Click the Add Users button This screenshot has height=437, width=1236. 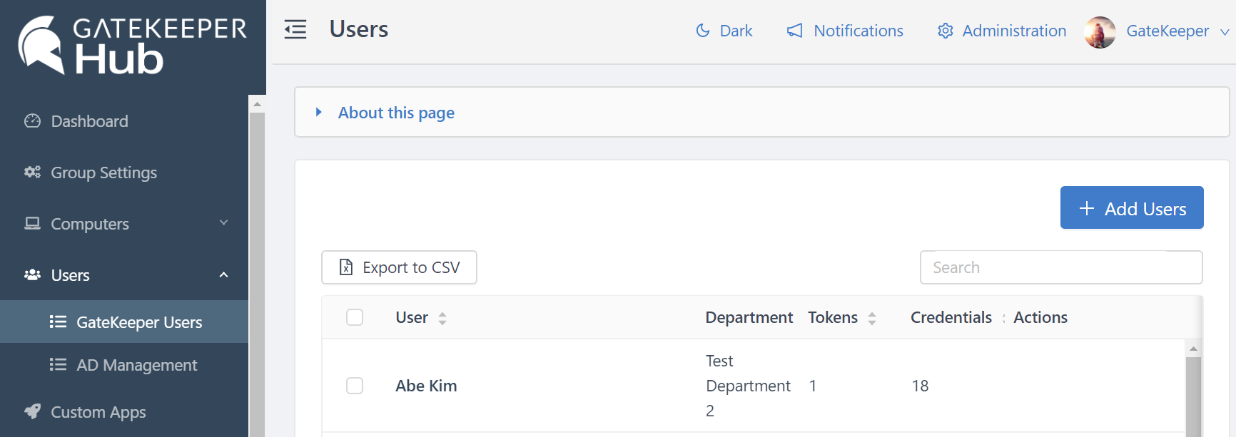pyautogui.click(x=1131, y=208)
